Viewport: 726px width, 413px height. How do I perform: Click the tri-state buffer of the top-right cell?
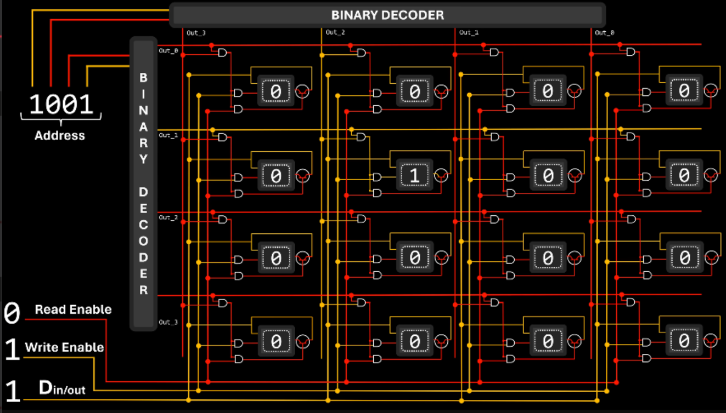[x=711, y=91]
